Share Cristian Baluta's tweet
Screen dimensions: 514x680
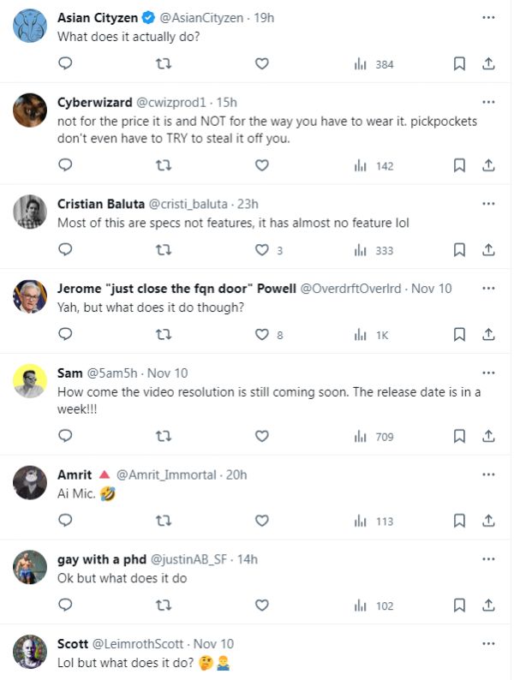(x=488, y=250)
